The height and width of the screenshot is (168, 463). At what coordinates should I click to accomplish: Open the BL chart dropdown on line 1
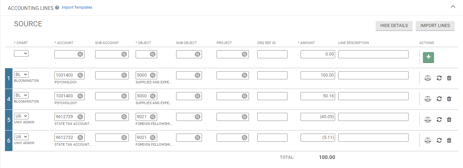point(21,74)
